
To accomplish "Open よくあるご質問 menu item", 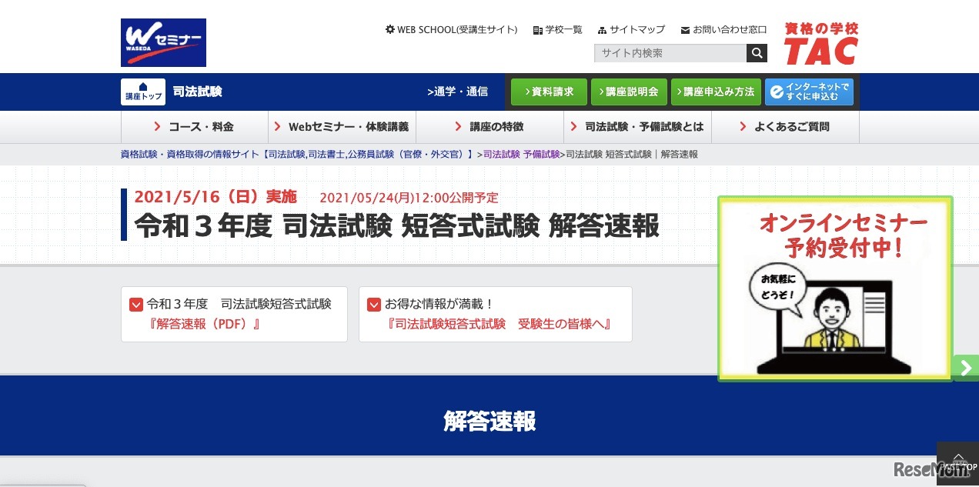I will [x=785, y=127].
